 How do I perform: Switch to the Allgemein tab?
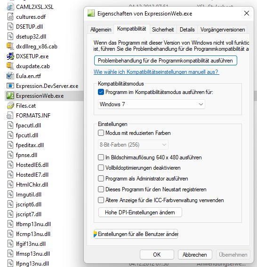click(x=101, y=30)
